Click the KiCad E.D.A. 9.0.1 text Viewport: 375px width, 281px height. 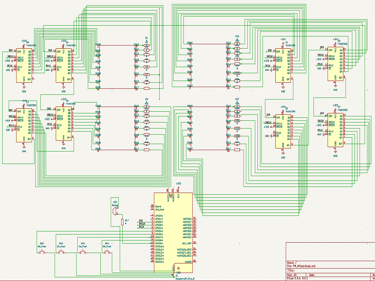click(x=297, y=278)
